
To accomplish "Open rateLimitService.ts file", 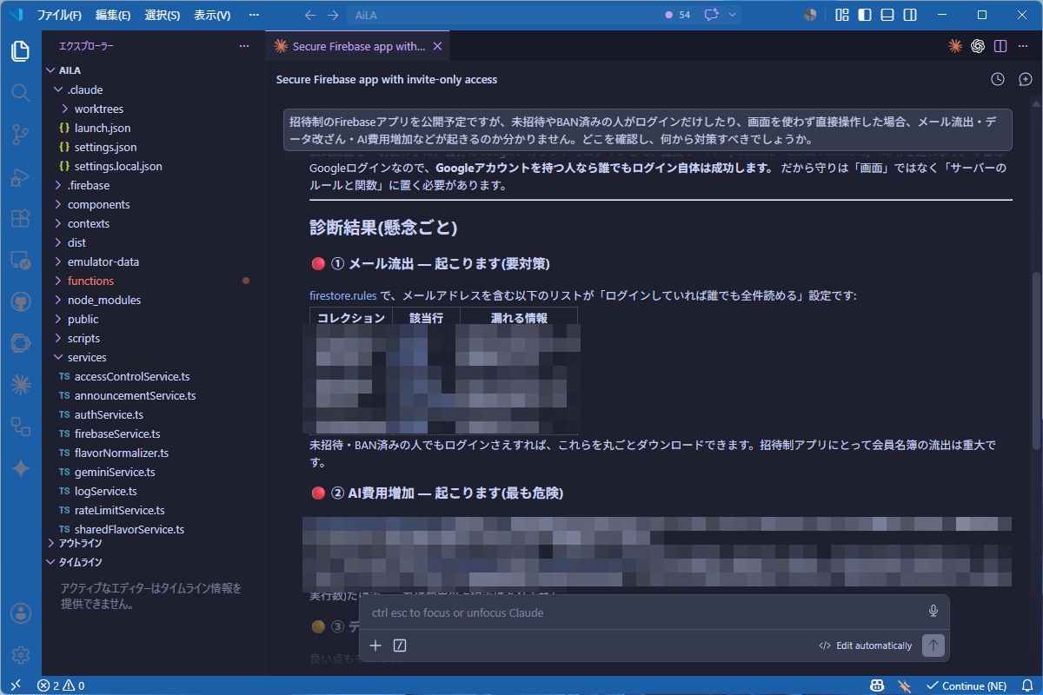I will [119, 510].
